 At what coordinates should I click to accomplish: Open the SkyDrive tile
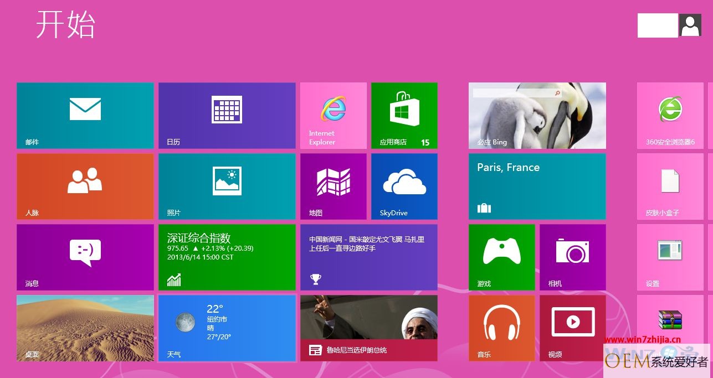pos(404,187)
